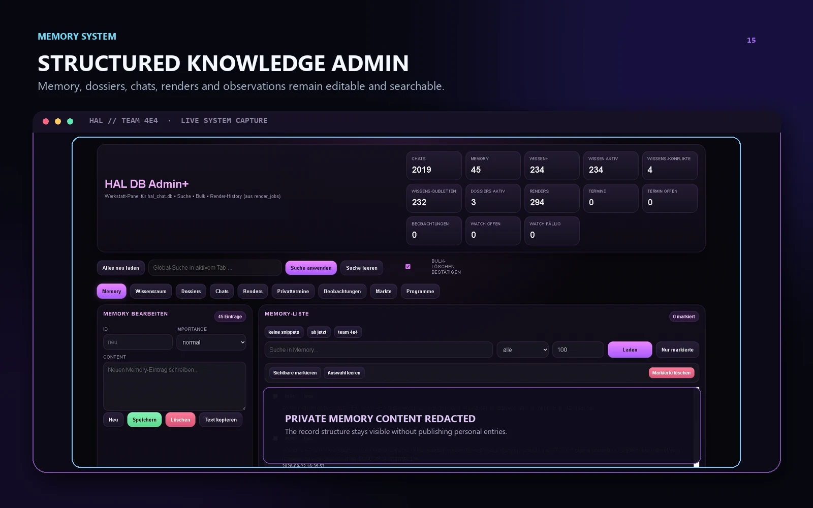This screenshot has width=813, height=508.
Task: Select the Chats tab
Action: click(x=222, y=292)
